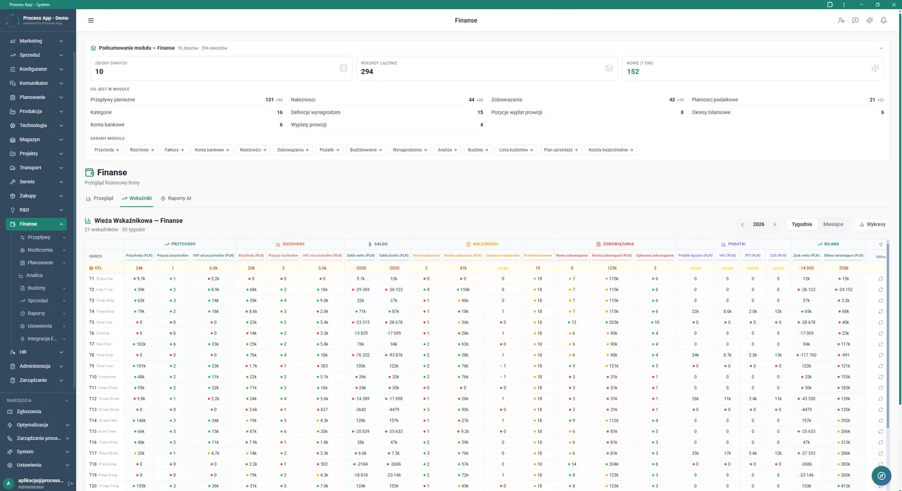Select the Wskaźniki tab

coord(136,198)
